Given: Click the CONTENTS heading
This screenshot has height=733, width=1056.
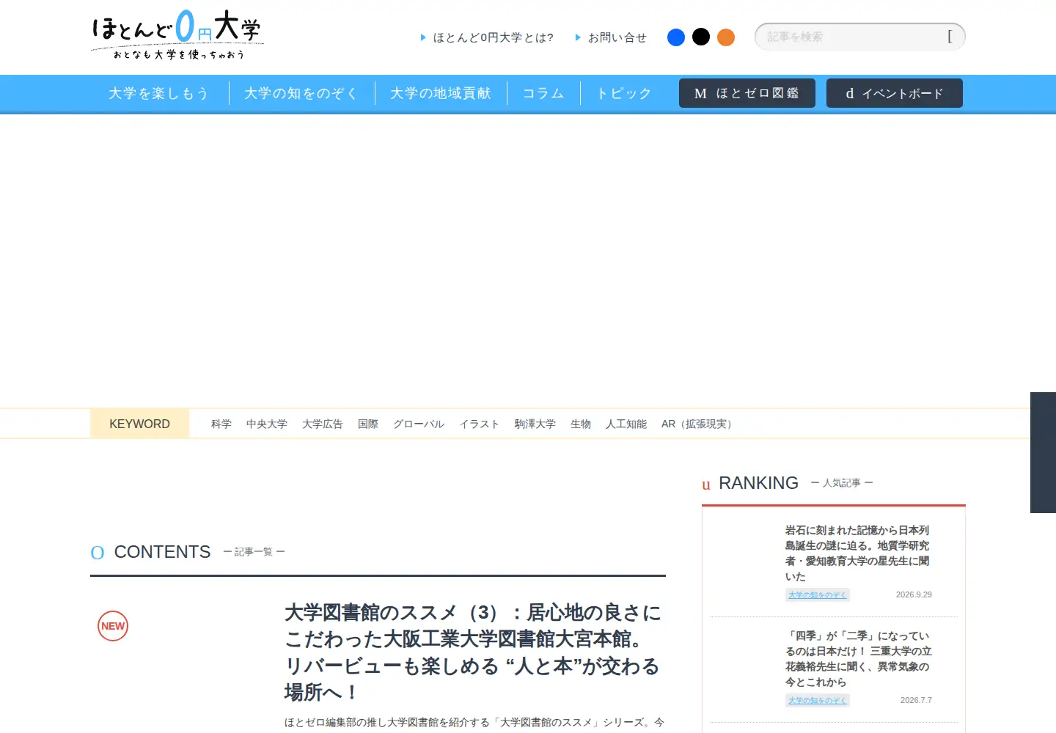Looking at the screenshot, I should pyautogui.click(x=162, y=552).
